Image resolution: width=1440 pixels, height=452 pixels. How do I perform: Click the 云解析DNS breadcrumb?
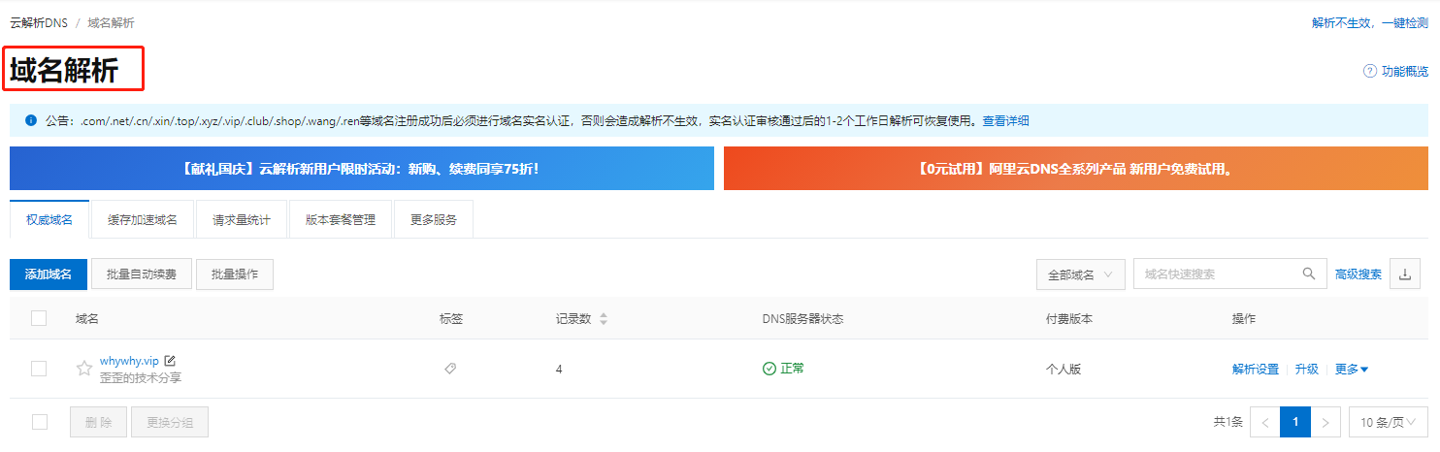[39, 22]
